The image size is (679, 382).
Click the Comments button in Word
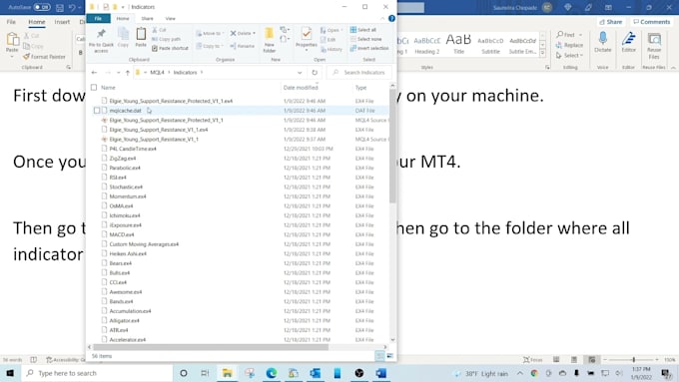click(652, 22)
